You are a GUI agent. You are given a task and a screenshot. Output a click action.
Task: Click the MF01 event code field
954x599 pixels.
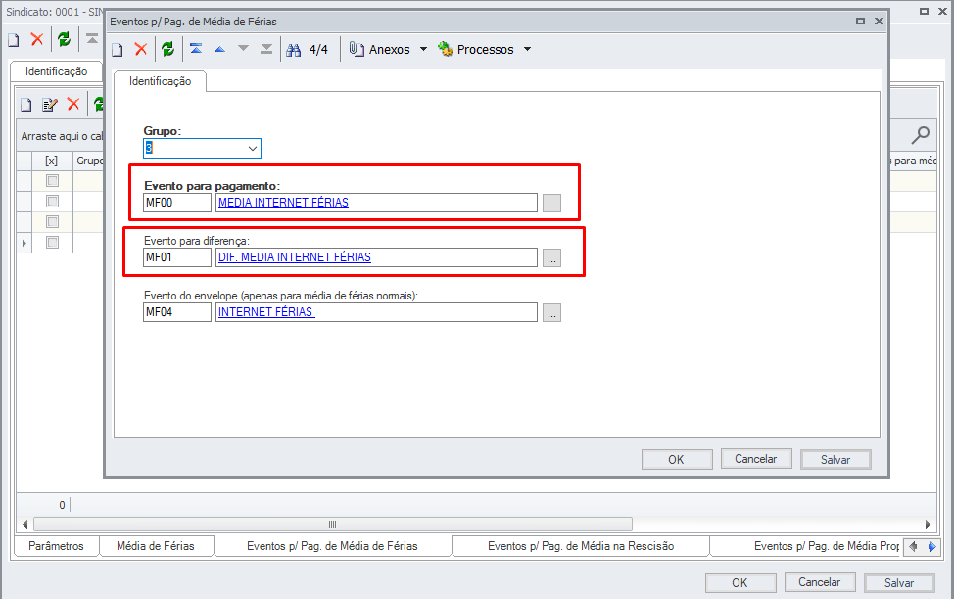pos(177,257)
